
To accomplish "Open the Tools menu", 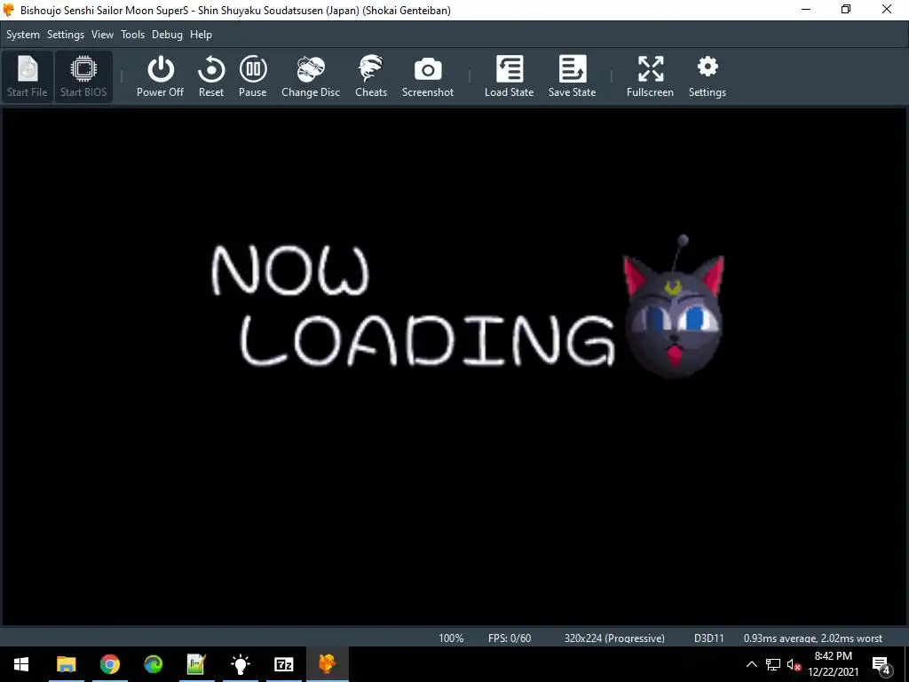I will coord(133,35).
